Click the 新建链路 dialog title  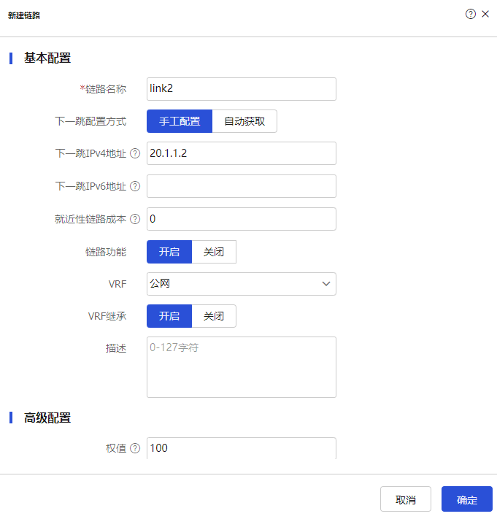pyautogui.click(x=24, y=15)
